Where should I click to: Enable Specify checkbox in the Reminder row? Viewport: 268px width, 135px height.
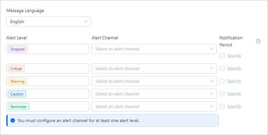[x=222, y=106]
